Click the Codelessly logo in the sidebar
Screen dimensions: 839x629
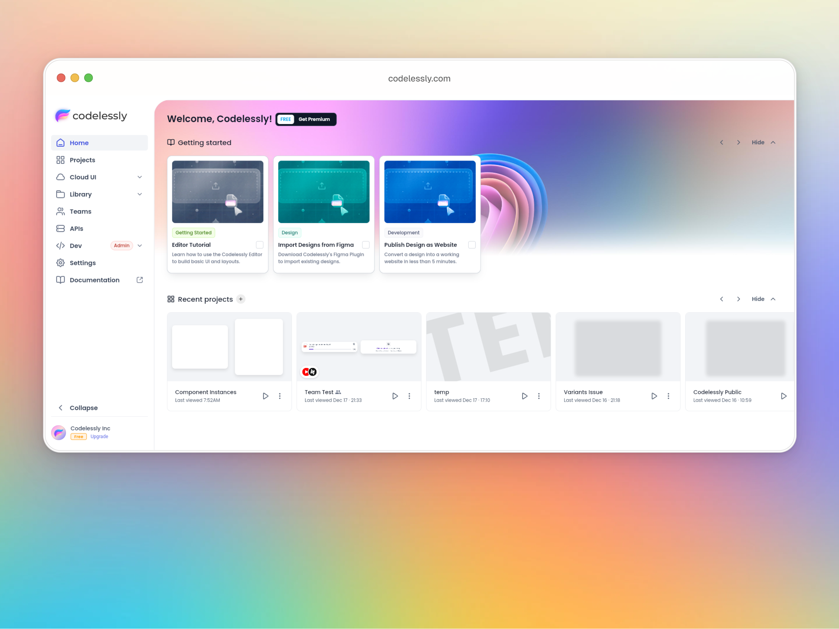point(91,116)
